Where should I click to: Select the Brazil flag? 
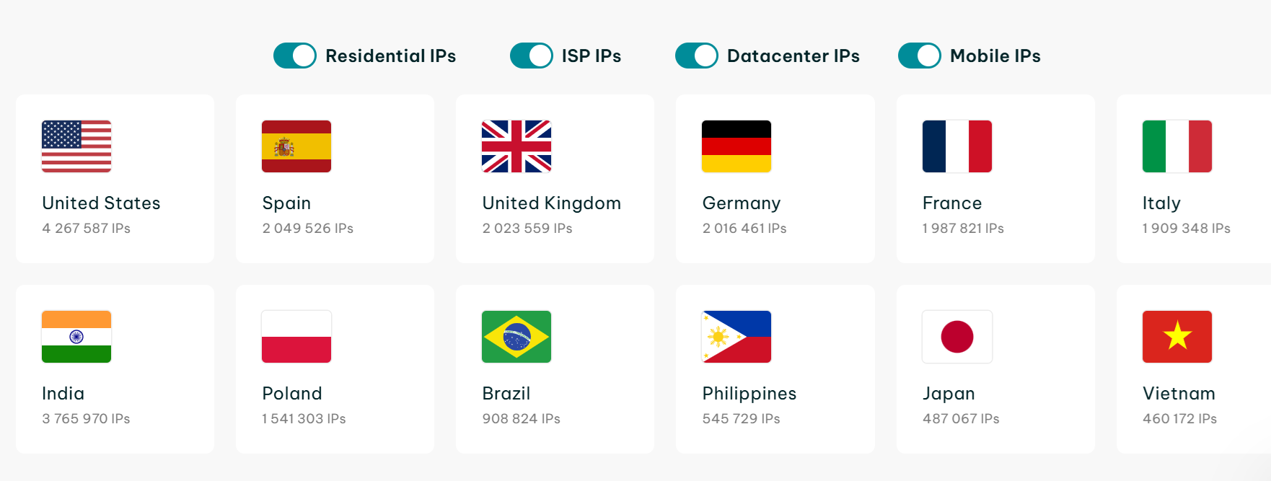click(516, 336)
